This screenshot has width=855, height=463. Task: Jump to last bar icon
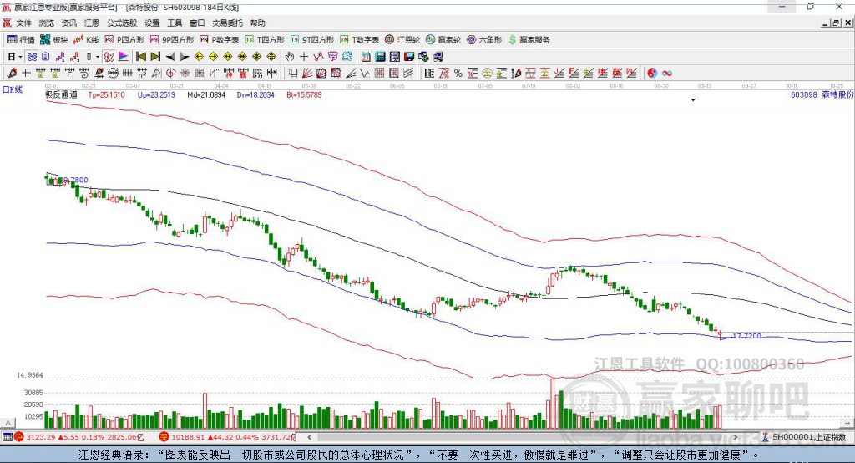coord(155,57)
